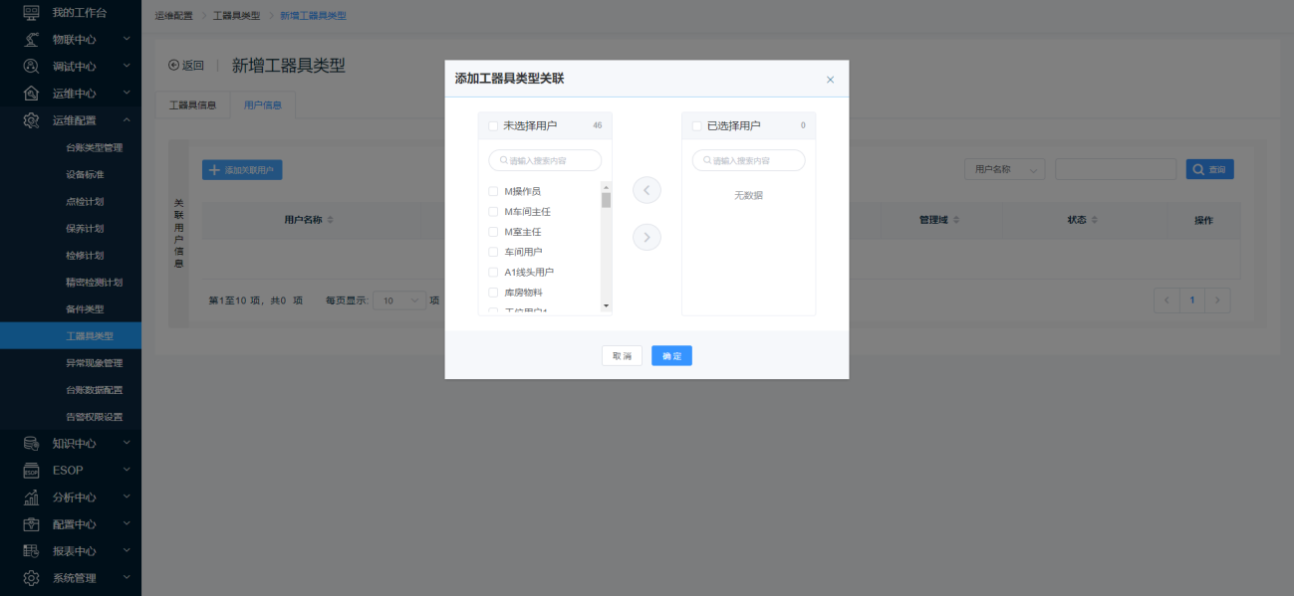Move selected users right with arrow button
The width and height of the screenshot is (1294, 596).
point(647,237)
